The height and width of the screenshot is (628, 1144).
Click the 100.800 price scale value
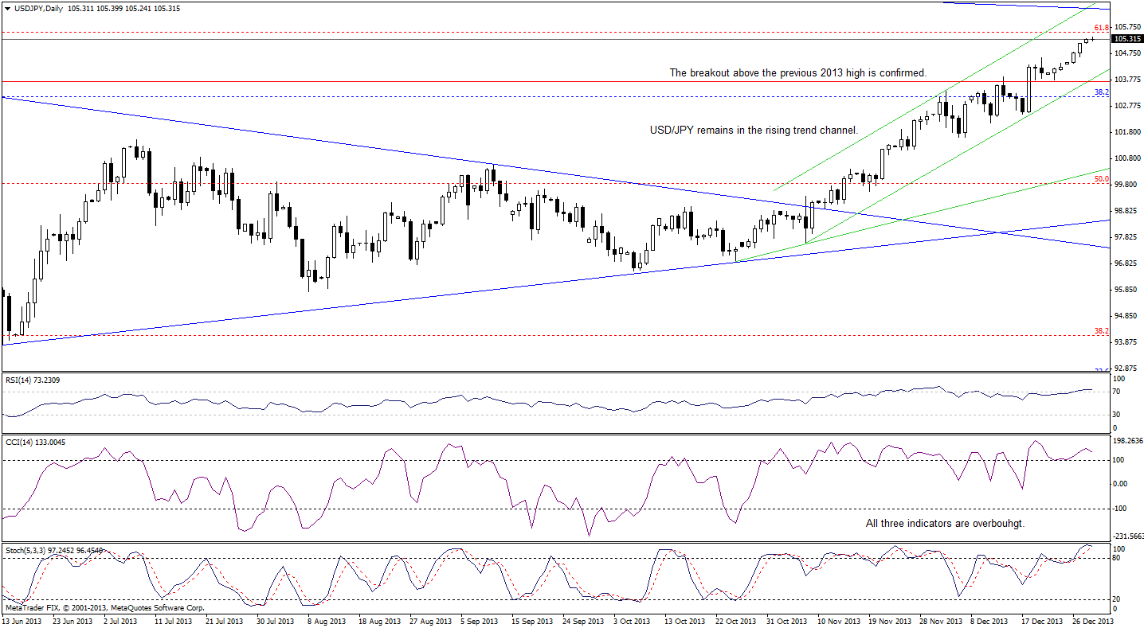pyautogui.click(x=1127, y=158)
